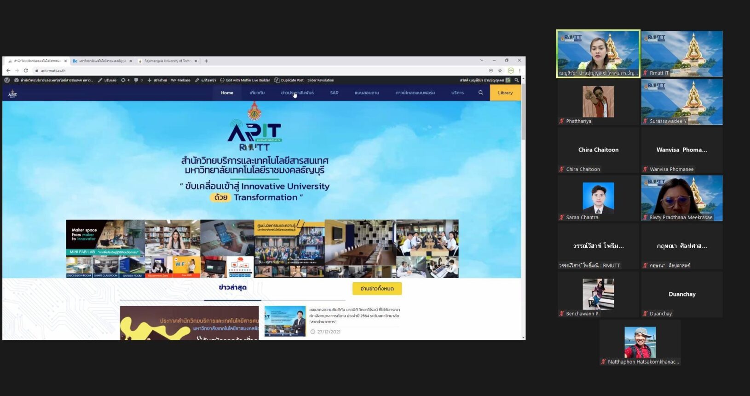Screen dimensions: 750x396
Task: Select Chira Chaitoon's participant tile
Action: (598, 150)
